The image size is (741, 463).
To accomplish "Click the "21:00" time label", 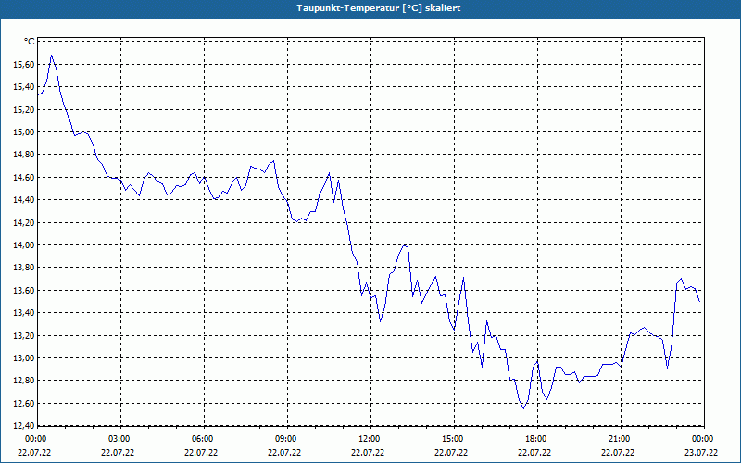I will [619, 439].
